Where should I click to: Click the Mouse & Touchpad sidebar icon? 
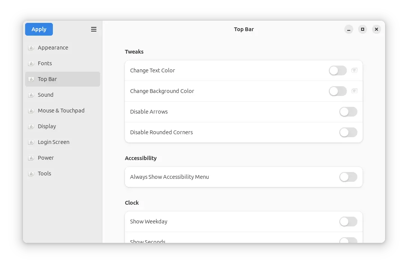pyautogui.click(x=31, y=111)
